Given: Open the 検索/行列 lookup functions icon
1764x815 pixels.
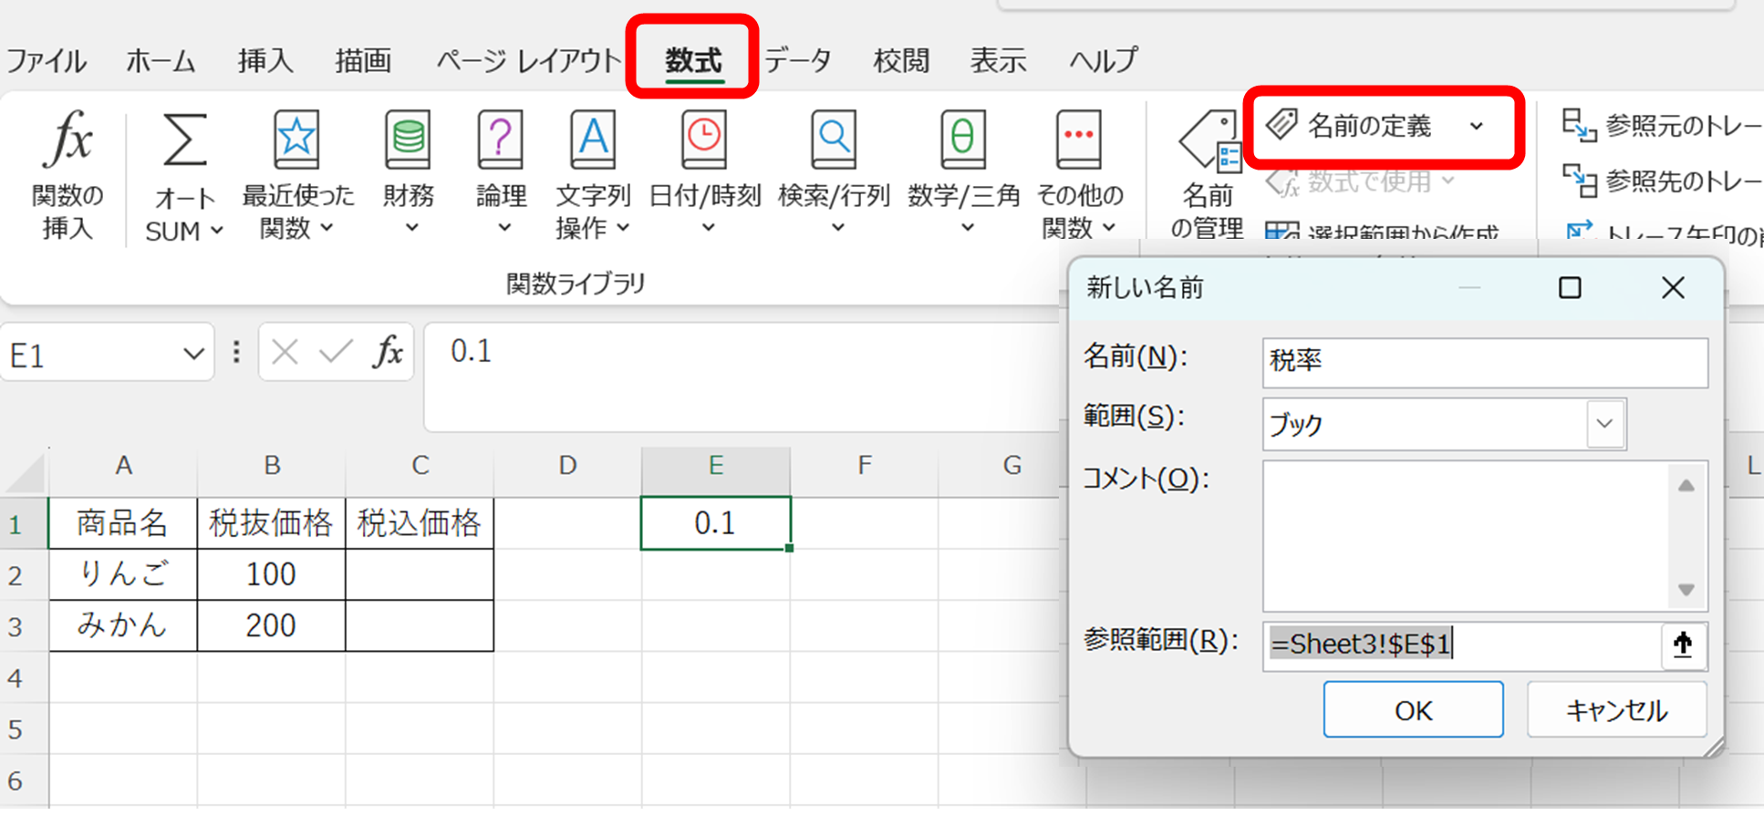Looking at the screenshot, I should tap(834, 141).
